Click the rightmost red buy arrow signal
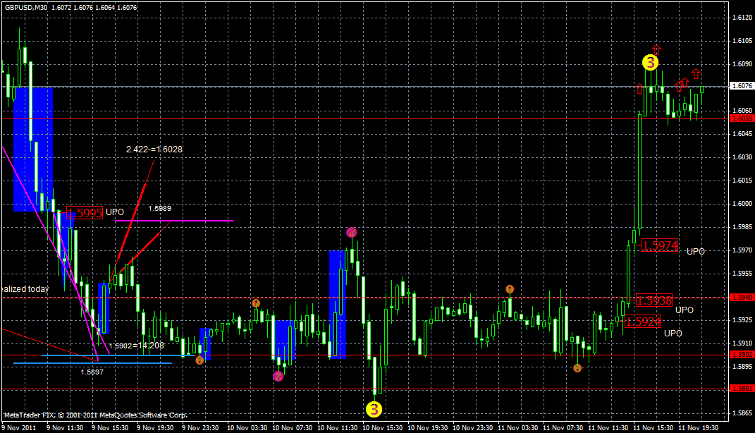Screen dimensions: 755x433 click(x=696, y=74)
